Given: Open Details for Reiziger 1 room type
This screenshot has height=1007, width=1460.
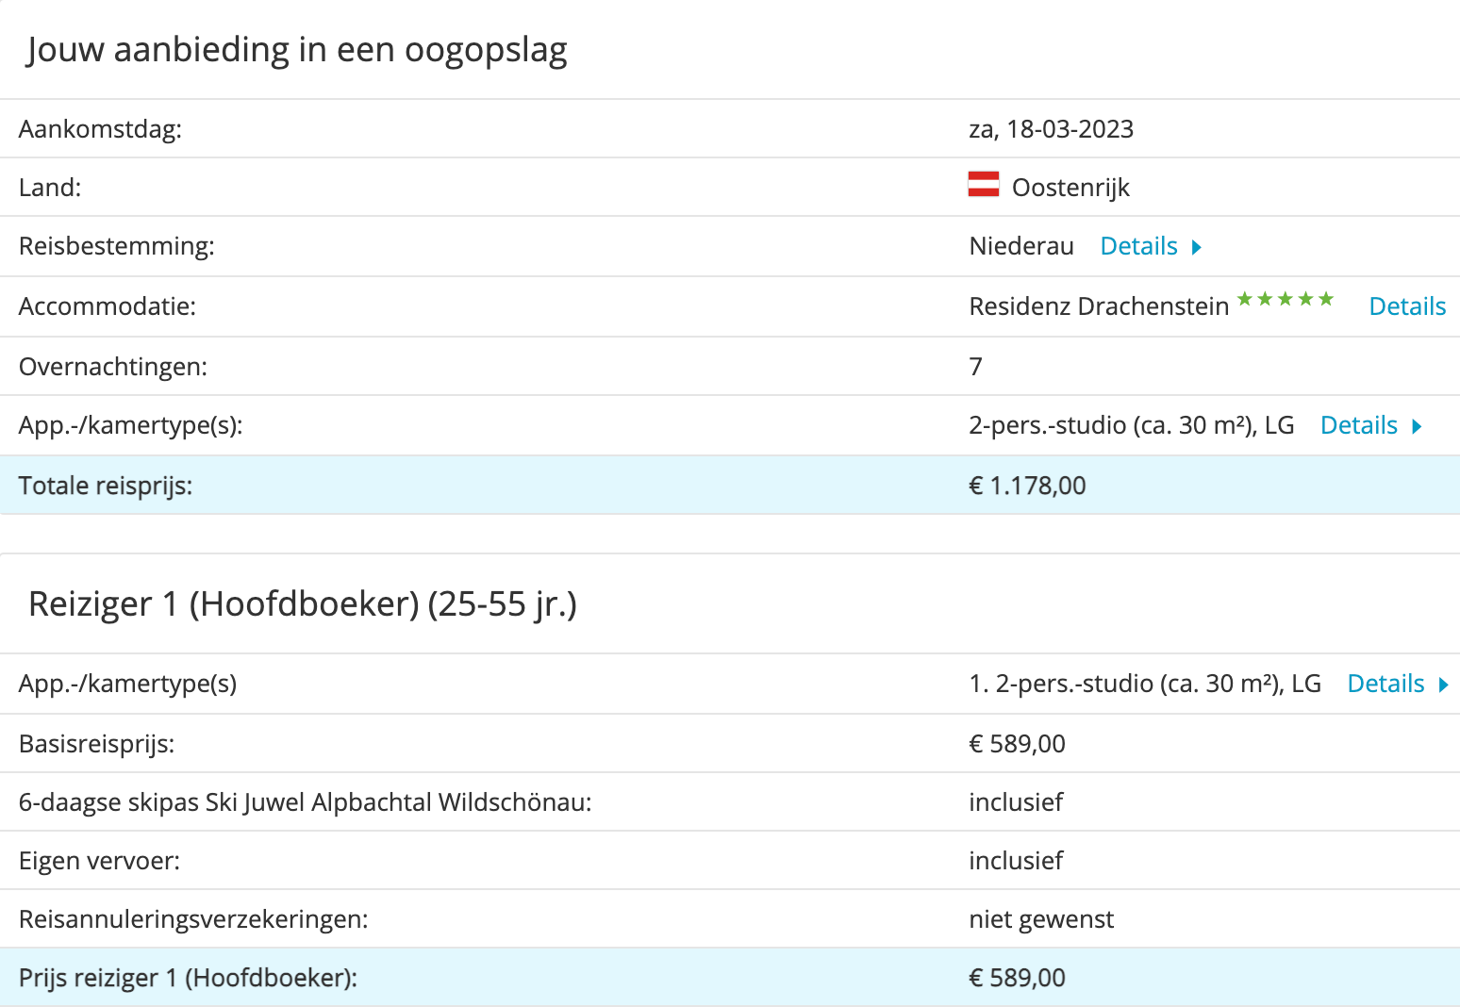Looking at the screenshot, I should pyautogui.click(x=1385, y=684).
